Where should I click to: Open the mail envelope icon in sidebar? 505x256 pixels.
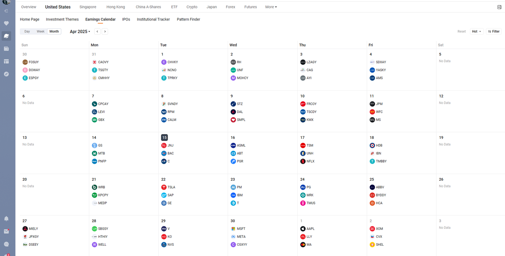[6, 232]
